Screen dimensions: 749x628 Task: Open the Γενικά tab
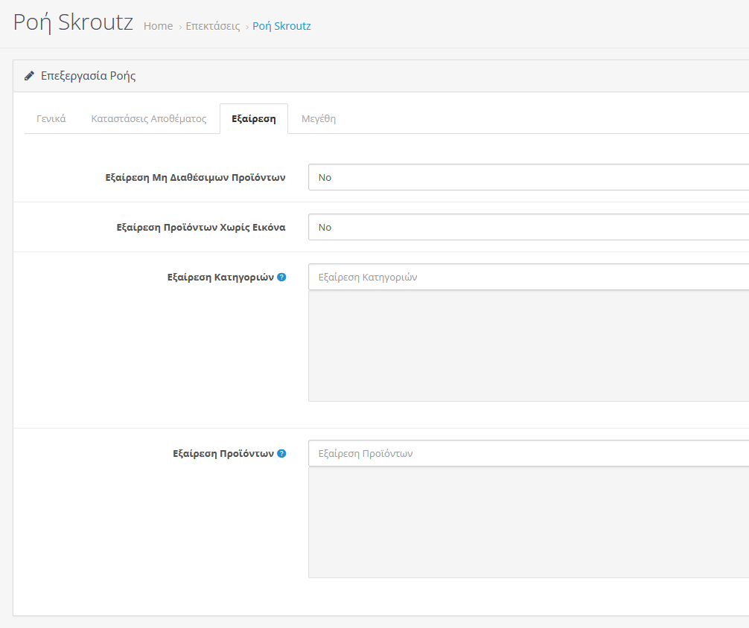[51, 118]
